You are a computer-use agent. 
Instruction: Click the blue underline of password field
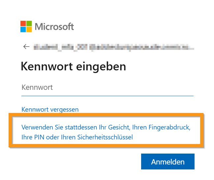[107, 95]
